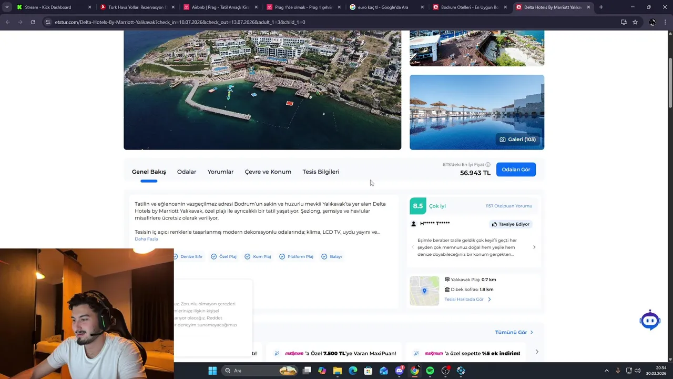Open Microsoft Store from taskbar
Screen dimensions: 673x379
pyautogui.click(x=368, y=371)
